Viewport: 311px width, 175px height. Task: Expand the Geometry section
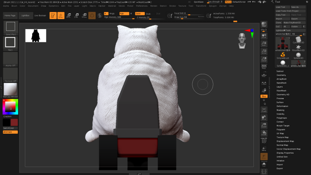(x=281, y=75)
